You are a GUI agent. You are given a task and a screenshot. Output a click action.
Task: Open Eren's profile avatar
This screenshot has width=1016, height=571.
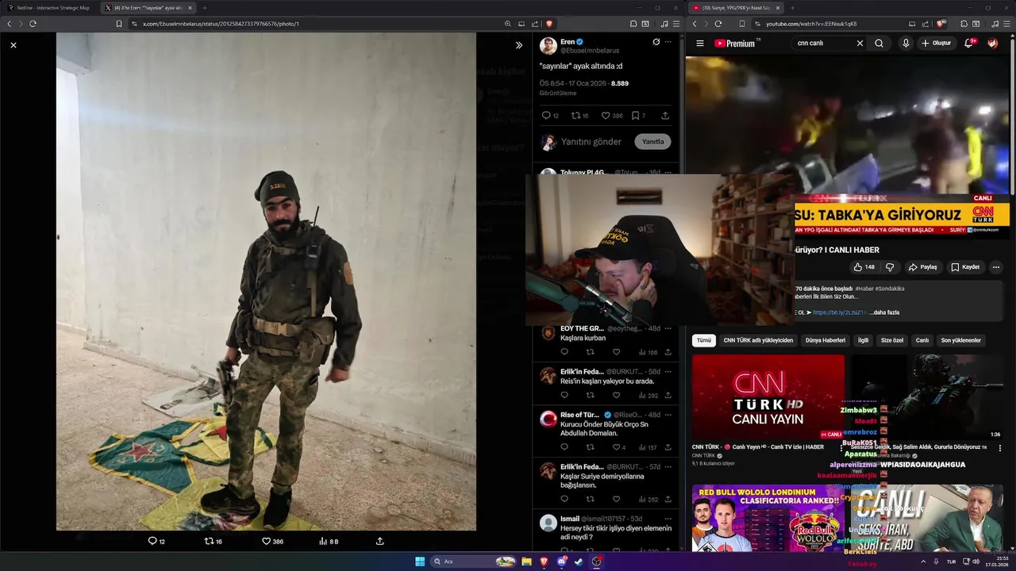pyautogui.click(x=548, y=45)
